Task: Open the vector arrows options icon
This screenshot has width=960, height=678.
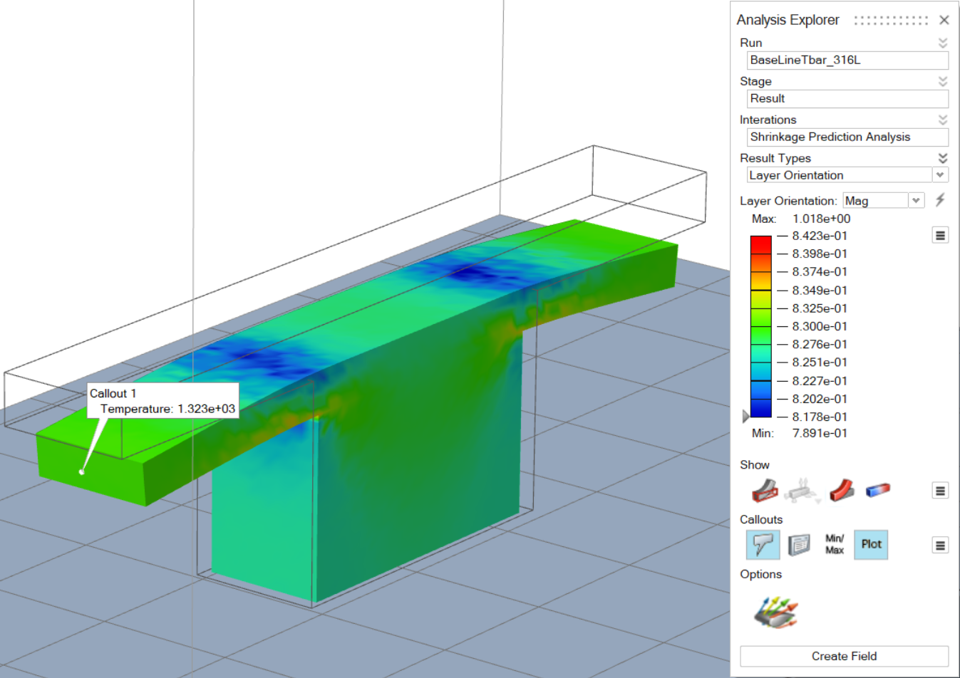Action: [776, 612]
